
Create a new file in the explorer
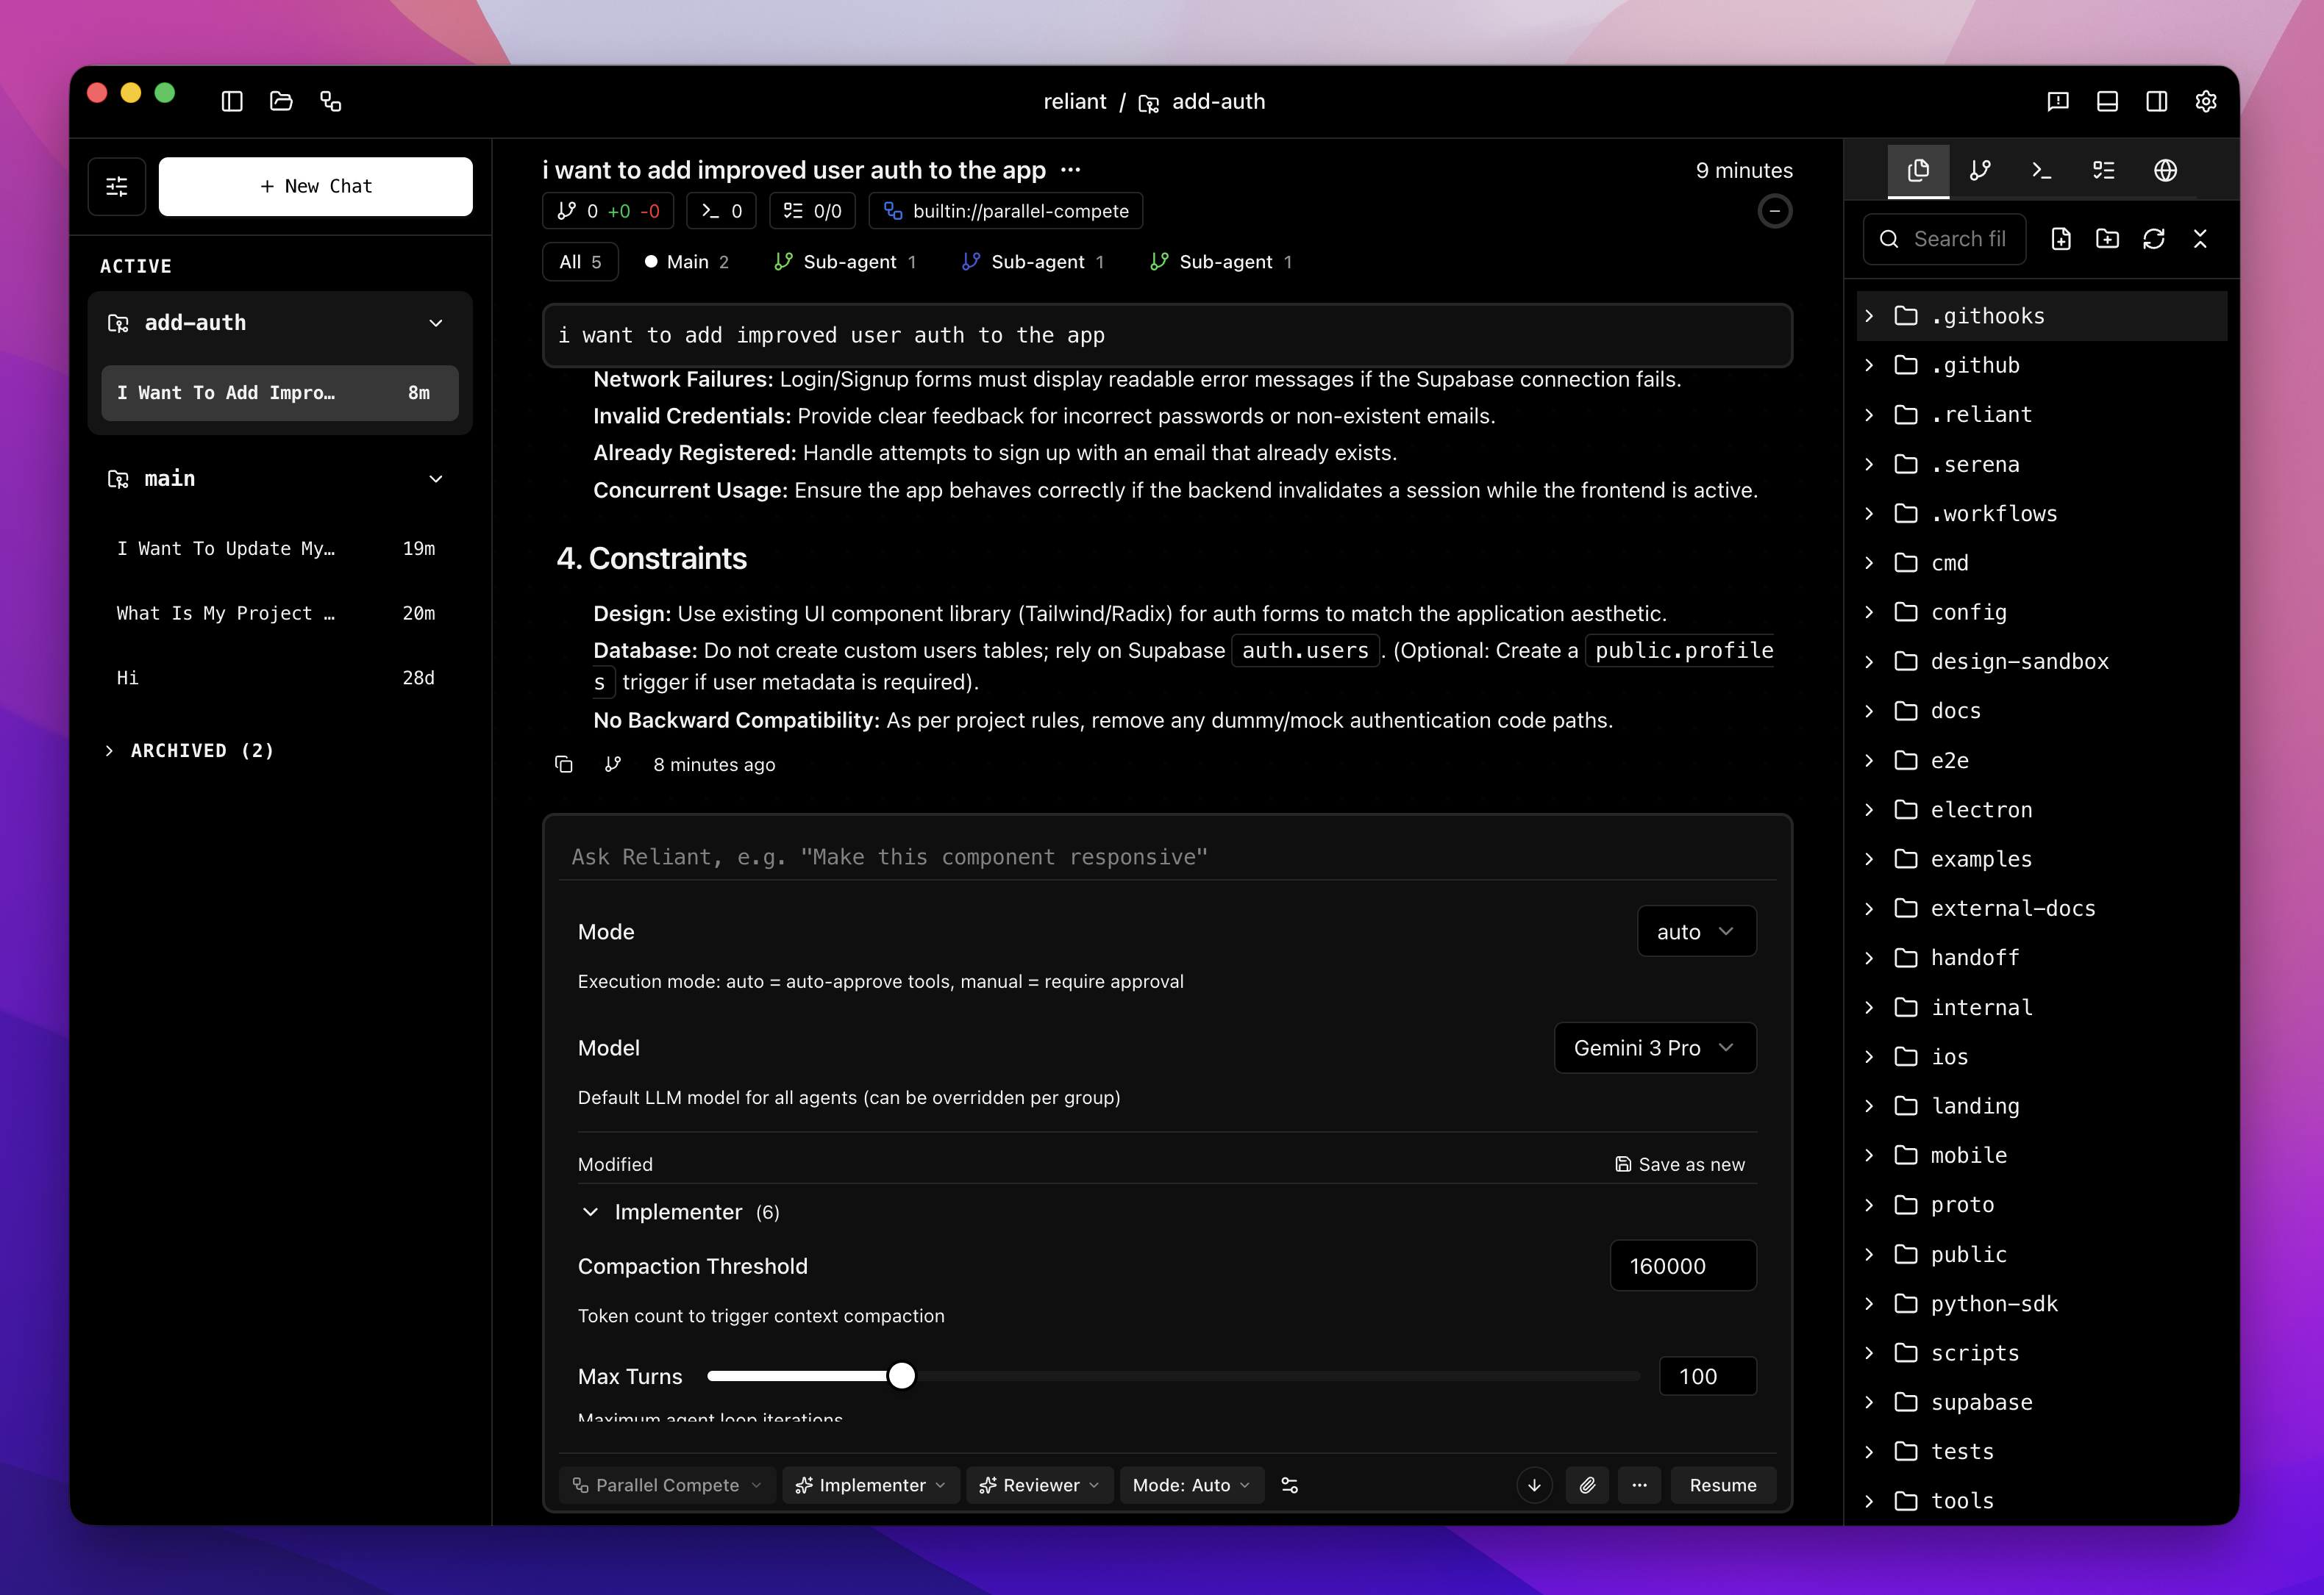click(x=2061, y=239)
